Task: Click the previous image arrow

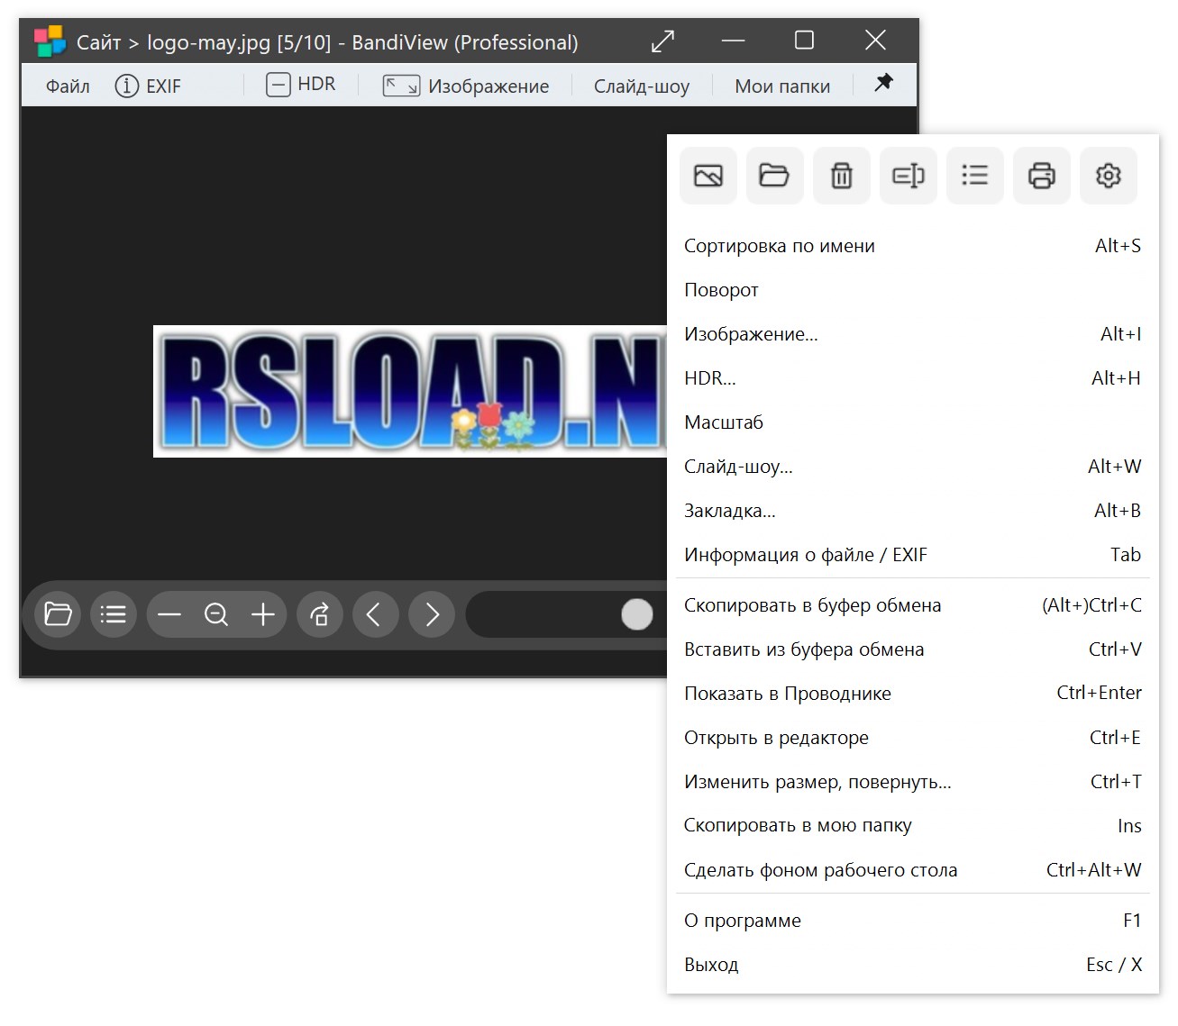Action: tap(376, 614)
